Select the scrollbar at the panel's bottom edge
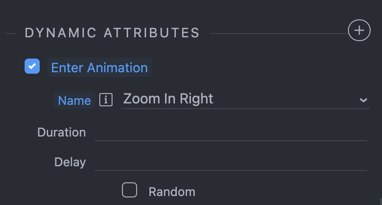Screen dimensions: 382x205 pos(381,202)
